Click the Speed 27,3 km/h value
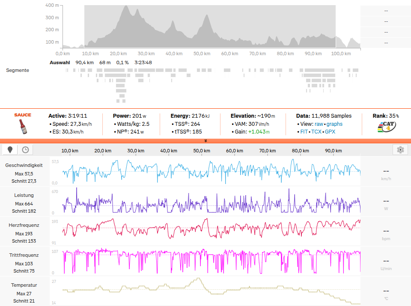 [81, 124]
